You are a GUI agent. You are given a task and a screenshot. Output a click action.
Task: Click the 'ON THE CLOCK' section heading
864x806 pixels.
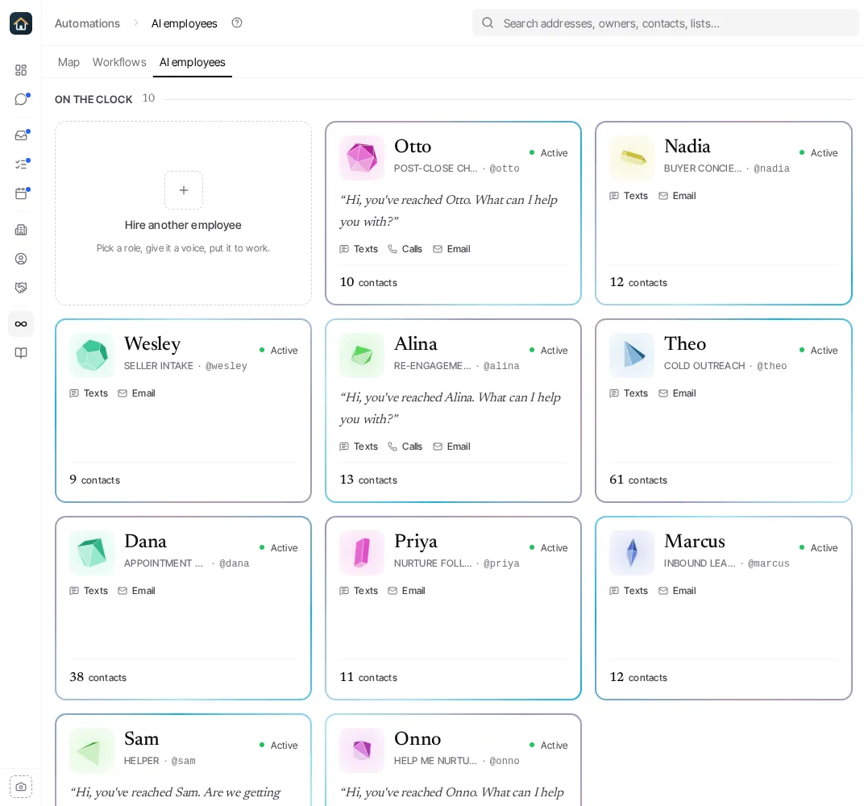click(93, 100)
